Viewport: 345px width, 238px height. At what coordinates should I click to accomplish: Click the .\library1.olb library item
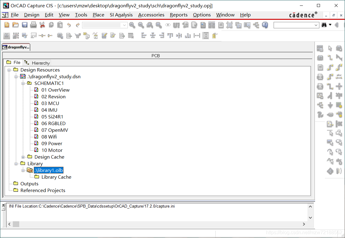click(49, 170)
